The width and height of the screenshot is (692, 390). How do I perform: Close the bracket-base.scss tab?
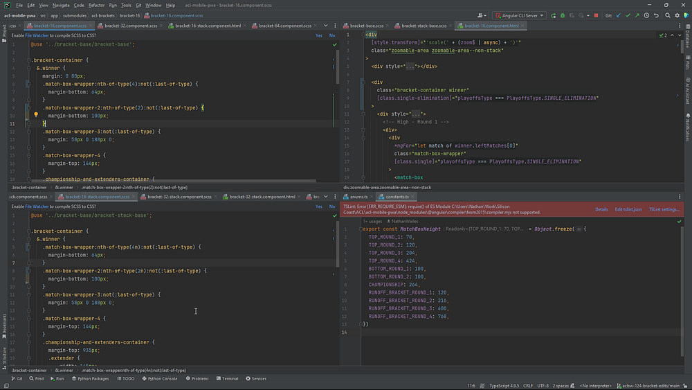(x=388, y=26)
